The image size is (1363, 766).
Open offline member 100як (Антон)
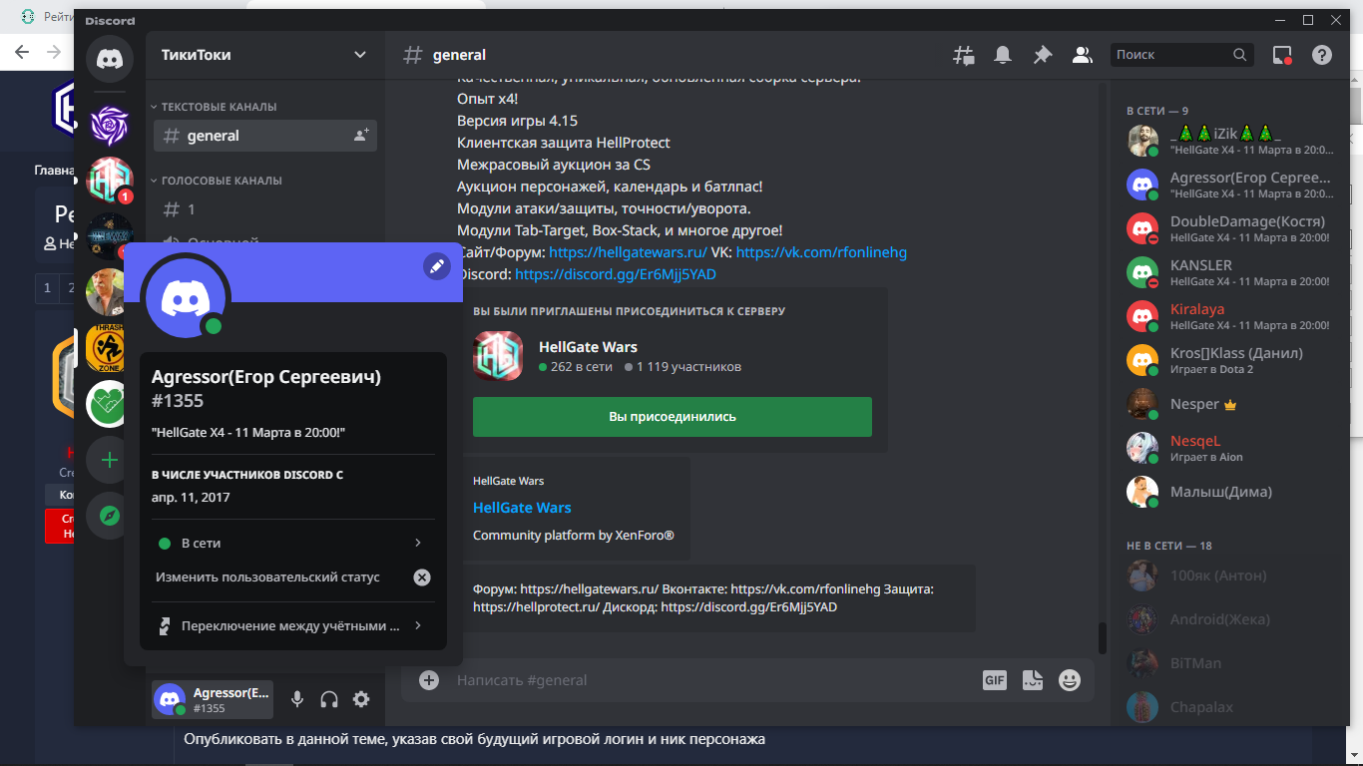tap(1232, 575)
